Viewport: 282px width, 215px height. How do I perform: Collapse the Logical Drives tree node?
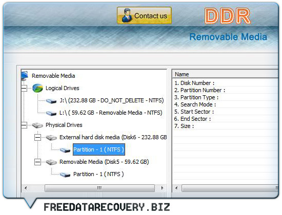tap(24, 88)
